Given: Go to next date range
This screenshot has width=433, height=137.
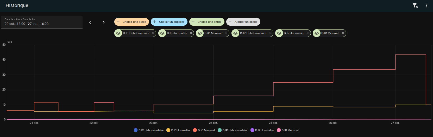Looking at the screenshot, I should click(x=104, y=22).
